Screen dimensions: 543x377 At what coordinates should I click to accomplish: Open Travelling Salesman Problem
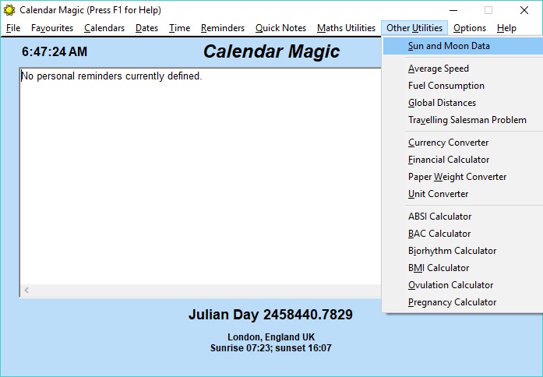463,120
